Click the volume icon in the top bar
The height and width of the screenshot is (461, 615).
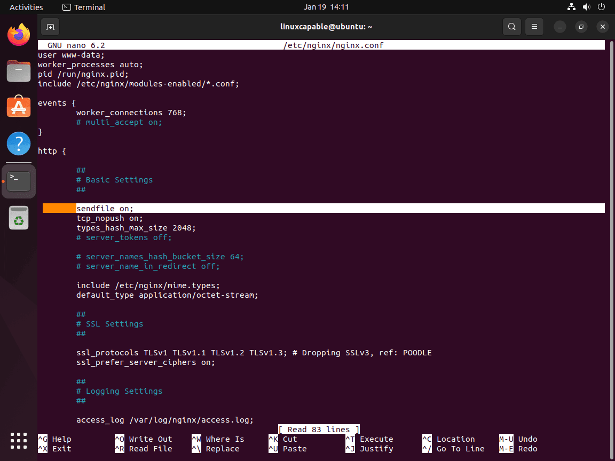pos(586,7)
